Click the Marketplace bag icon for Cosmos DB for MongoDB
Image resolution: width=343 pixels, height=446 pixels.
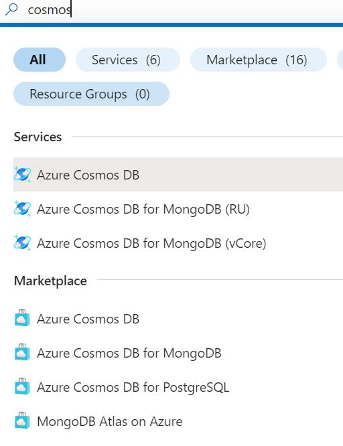[x=22, y=352]
